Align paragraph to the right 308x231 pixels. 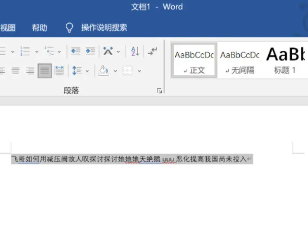[x=30, y=70]
